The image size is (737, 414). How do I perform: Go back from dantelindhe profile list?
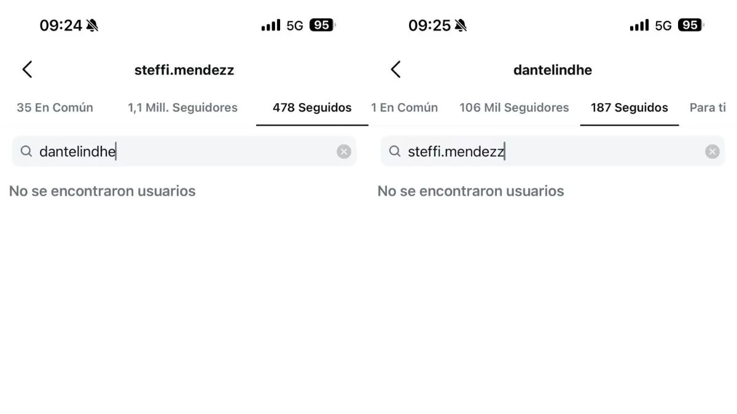(x=396, y=70)
